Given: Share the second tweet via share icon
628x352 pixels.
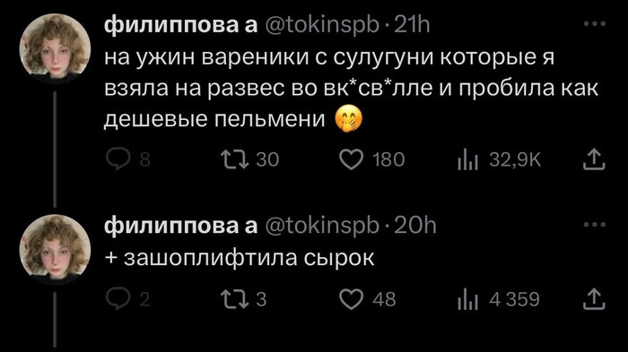Looking at the screenshot, I should [x=594, y=299].
